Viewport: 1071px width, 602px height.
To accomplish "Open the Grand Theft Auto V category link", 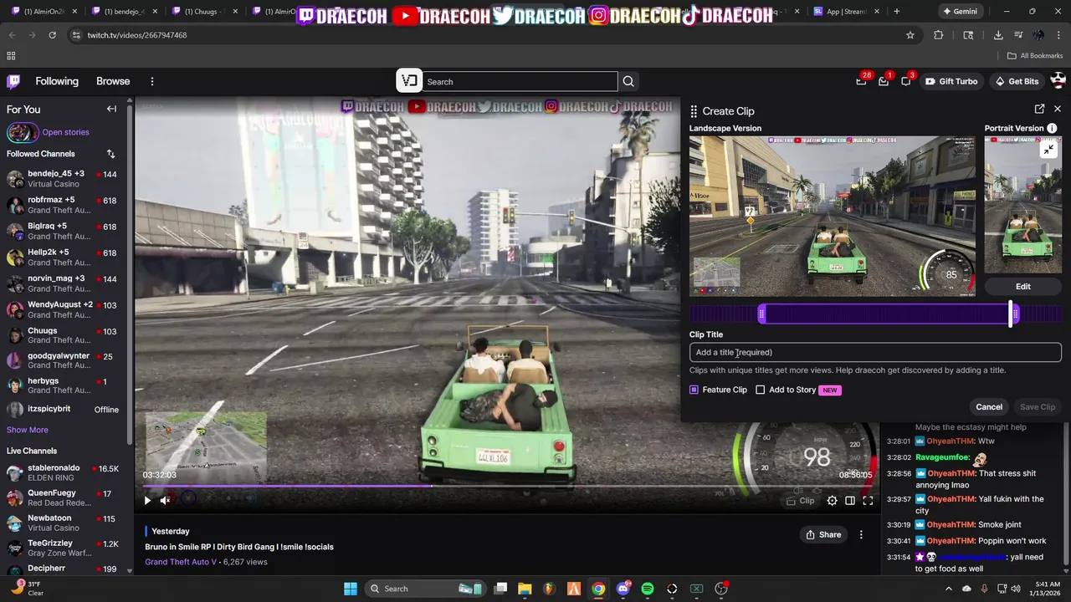I will tap(181, 562).
